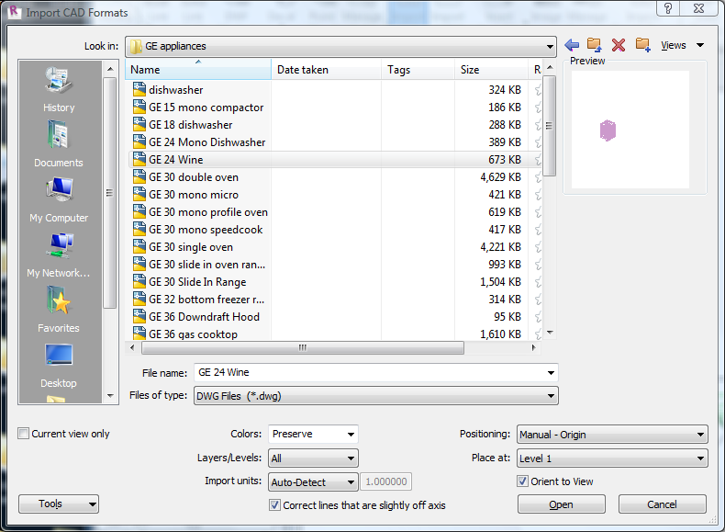Click the red Delete X icon
Viewport: 725px width, 532px height.
pos(619,45)
